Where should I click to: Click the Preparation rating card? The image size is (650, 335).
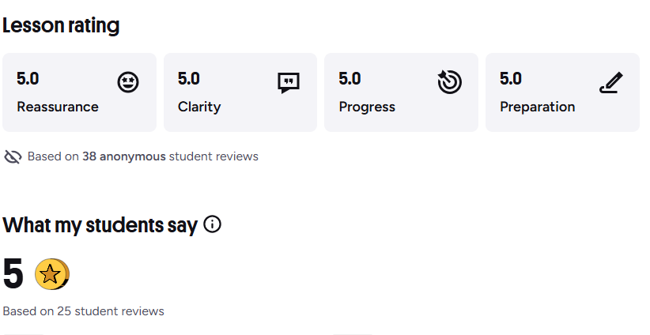pyautogui.click(x=562, y=92)
